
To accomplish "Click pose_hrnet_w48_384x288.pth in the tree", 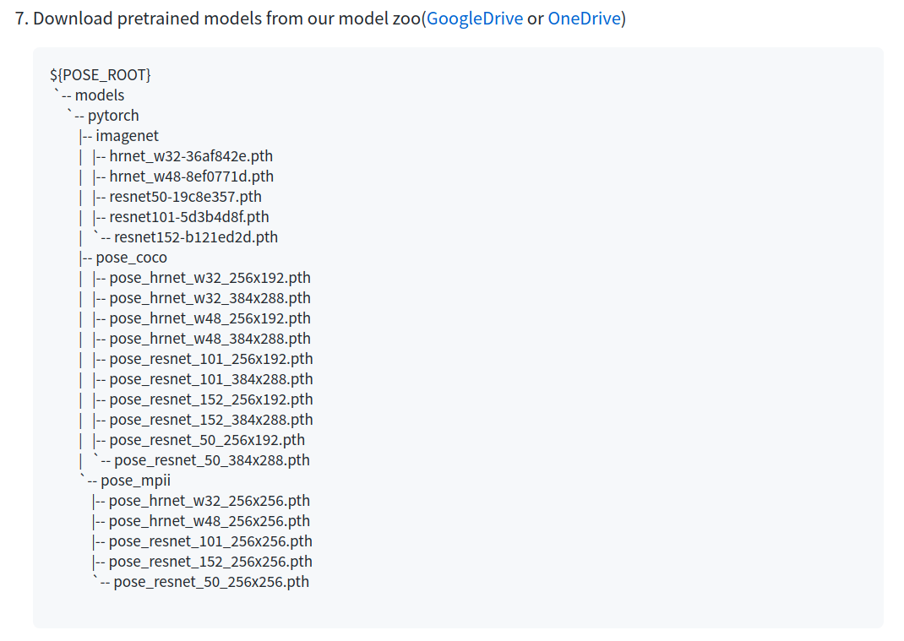I will click(x=210, y=339).
